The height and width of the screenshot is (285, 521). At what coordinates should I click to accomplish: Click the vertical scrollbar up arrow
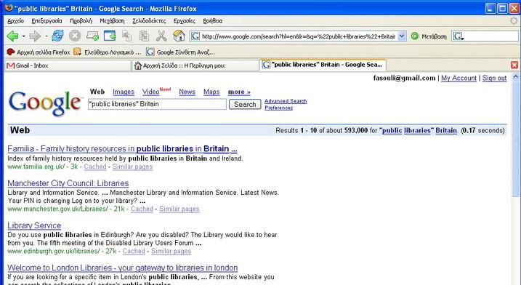(x=516, y=77)
